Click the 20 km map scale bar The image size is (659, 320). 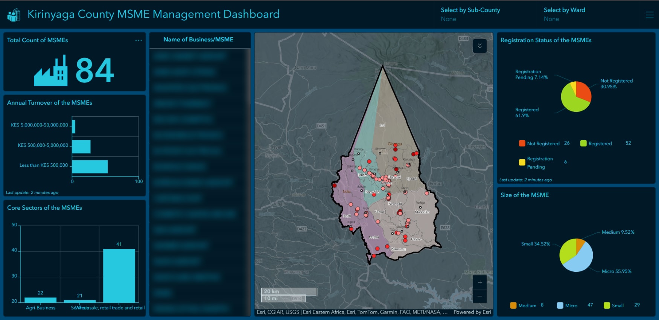tap(289, 291)
